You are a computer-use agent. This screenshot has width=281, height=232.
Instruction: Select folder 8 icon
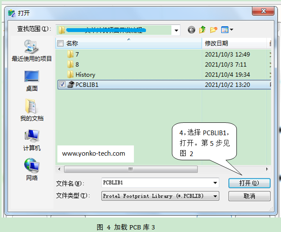pos(70,64)
